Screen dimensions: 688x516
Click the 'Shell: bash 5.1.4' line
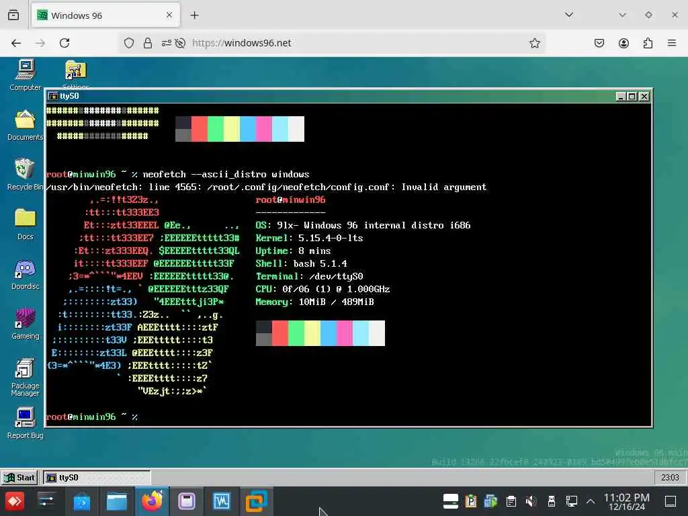[x=302, y=263]
